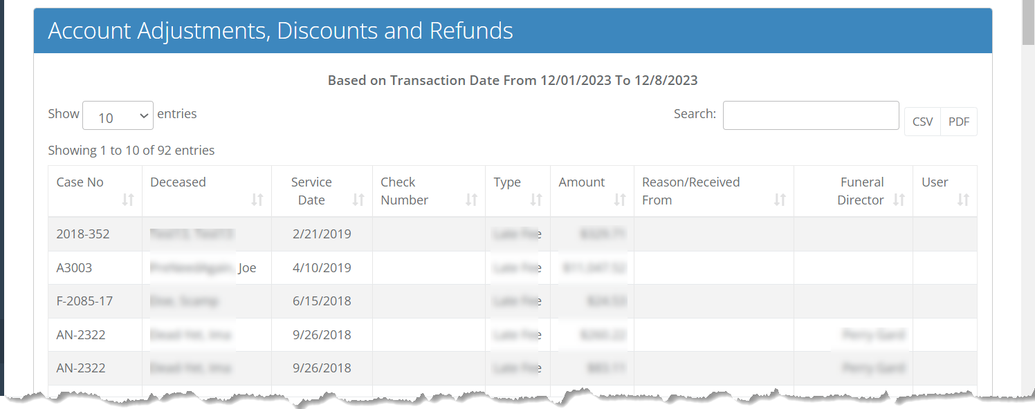Image resolution: width=1035 pixels, height=409 pixels.
Task: Click the Deceased column header label
Action: coord(178,182)
